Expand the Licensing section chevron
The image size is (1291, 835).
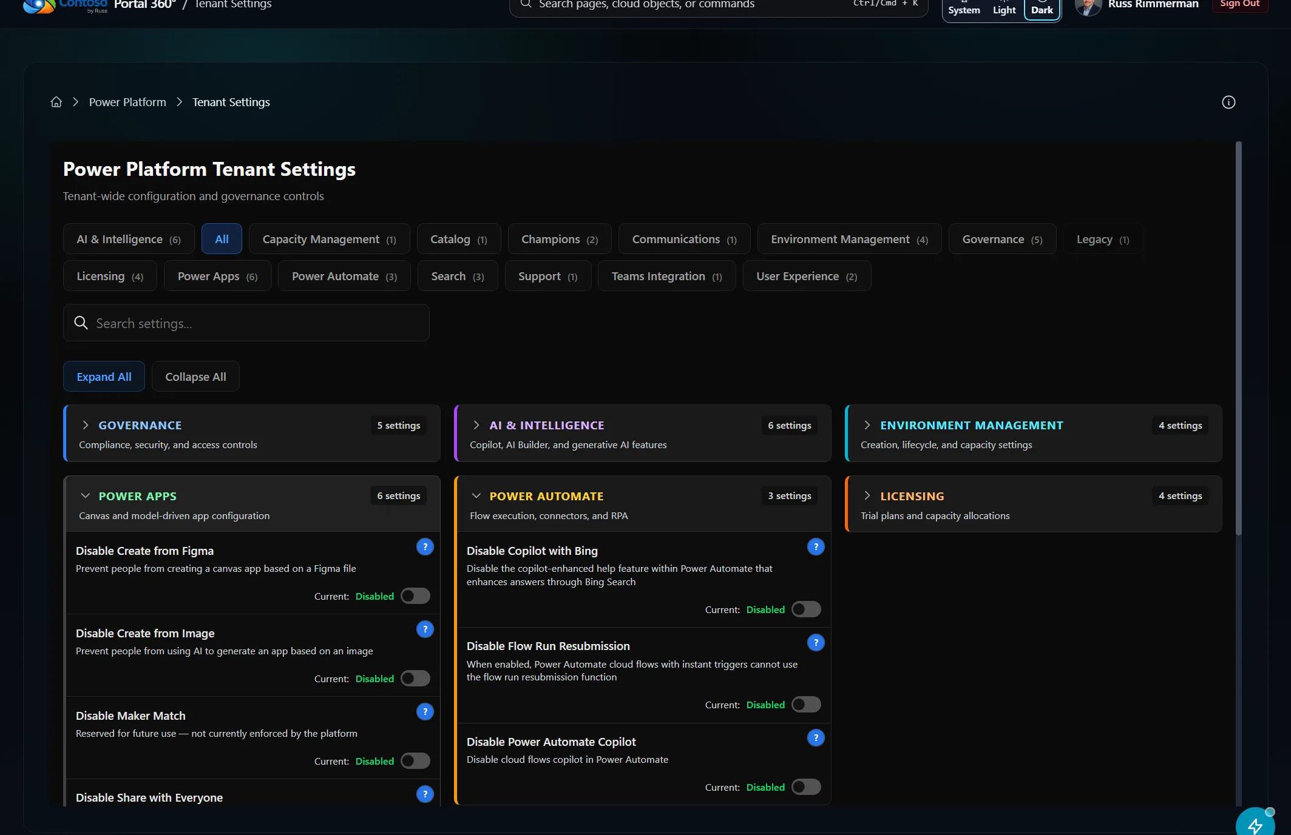coord(867,496)
